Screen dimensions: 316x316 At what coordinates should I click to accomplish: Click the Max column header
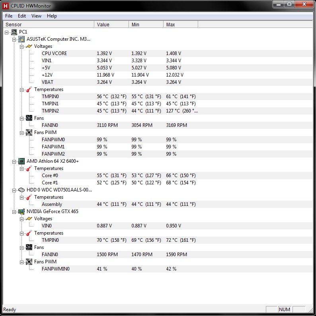tap(181, 24)
